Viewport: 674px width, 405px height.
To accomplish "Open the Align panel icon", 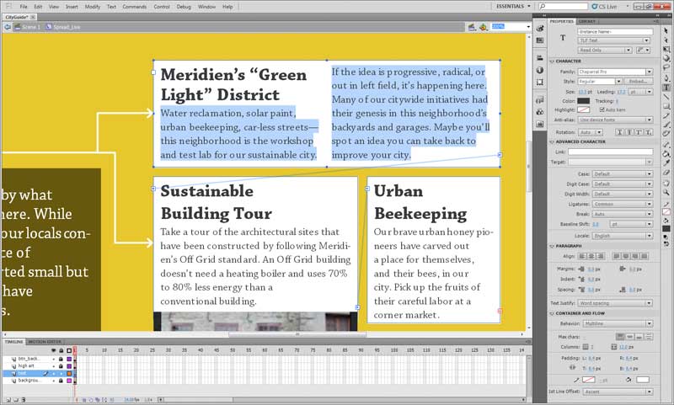I will coord(540,58).
